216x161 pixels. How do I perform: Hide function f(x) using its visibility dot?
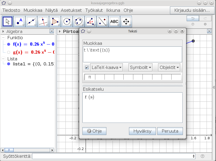coord(9,44)
